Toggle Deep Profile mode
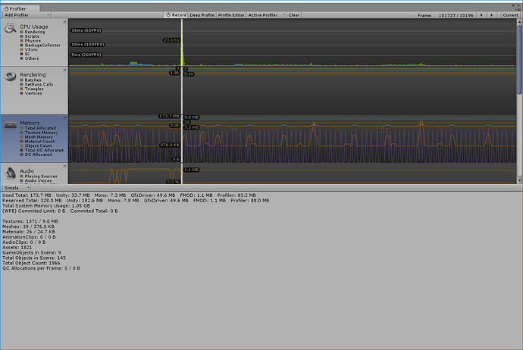Viewport: 523px width, 350px height. point(202,15)
